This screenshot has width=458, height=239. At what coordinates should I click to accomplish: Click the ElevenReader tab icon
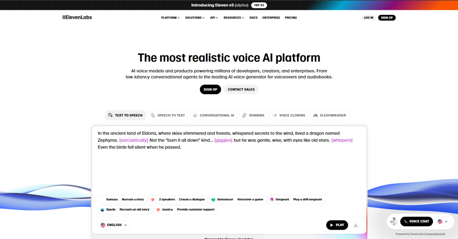(x=315, y=115)
